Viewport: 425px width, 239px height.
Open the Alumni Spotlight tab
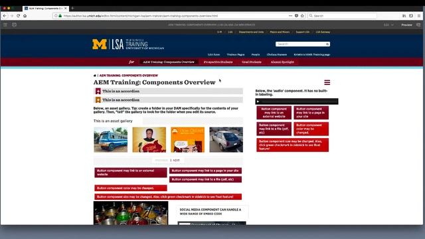282,62
